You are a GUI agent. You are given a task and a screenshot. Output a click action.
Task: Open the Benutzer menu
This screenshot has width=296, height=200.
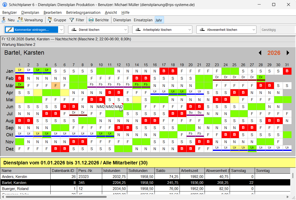10,13
